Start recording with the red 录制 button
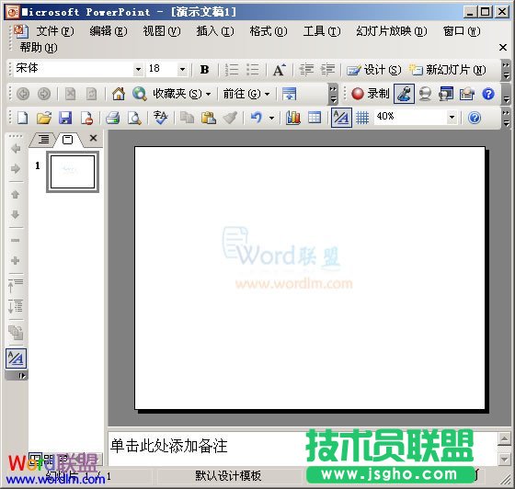 (x=370, y=94)
